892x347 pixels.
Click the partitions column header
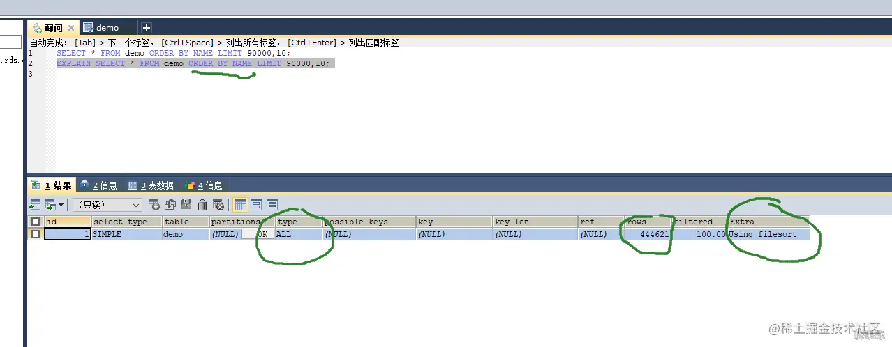[242, 222]
